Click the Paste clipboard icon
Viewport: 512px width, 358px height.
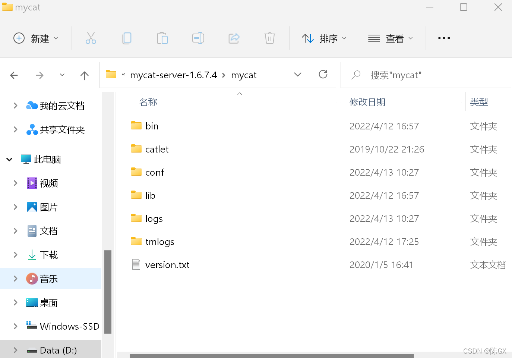(162, 38)
